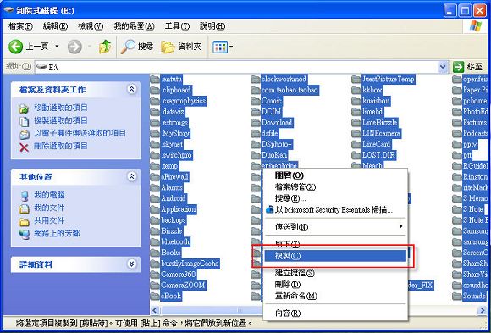Go back with the 上一頁 button
Viewport: 491px width, 333px height.
click(x=29, y=47)
